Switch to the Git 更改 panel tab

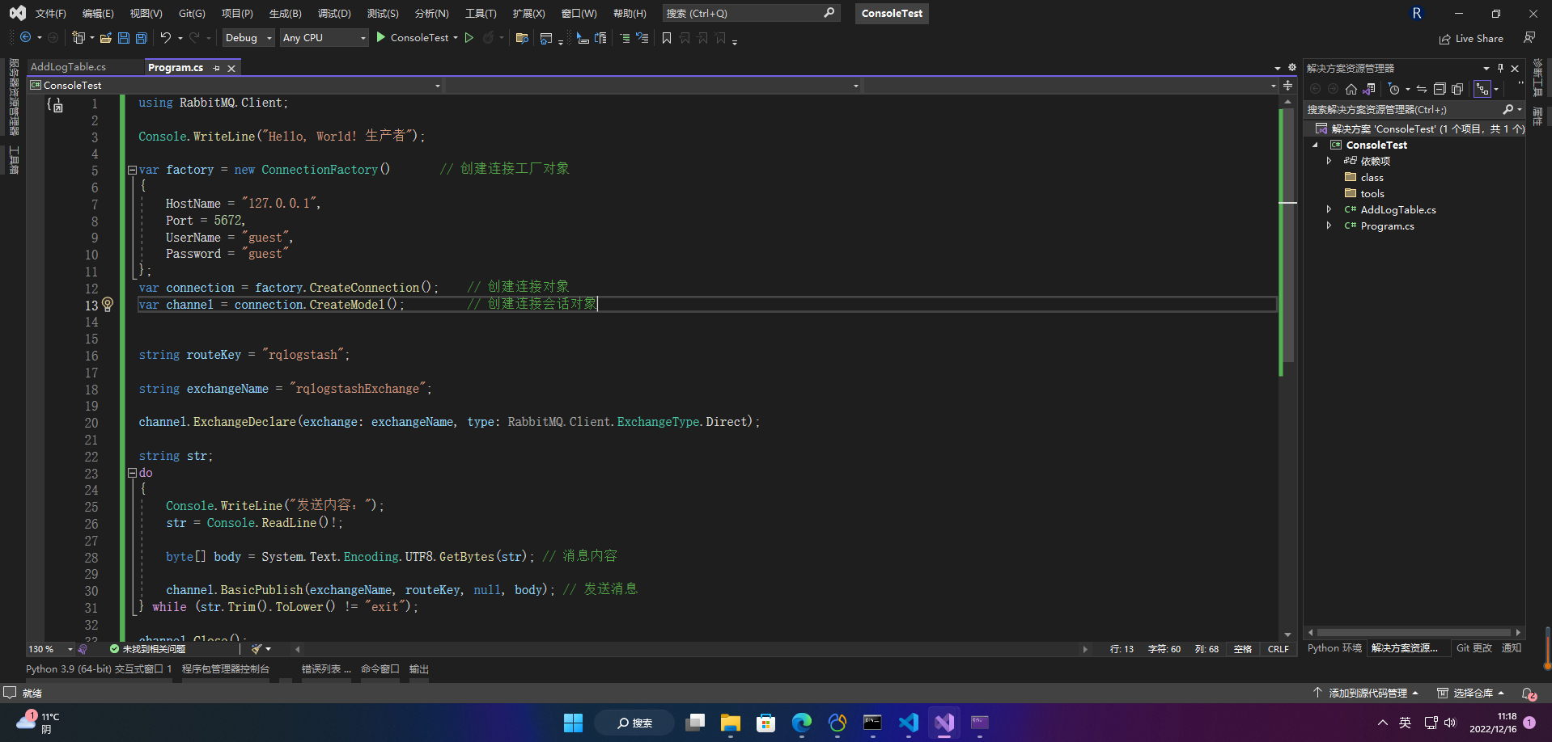coord(1474,648)
